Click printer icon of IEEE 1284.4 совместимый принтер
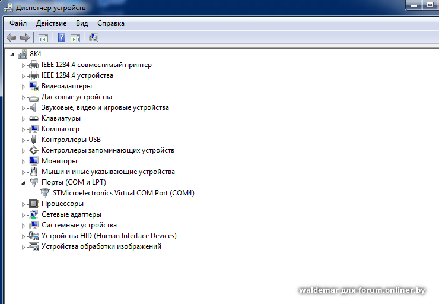439x304 pixels. tap(34, 65)
